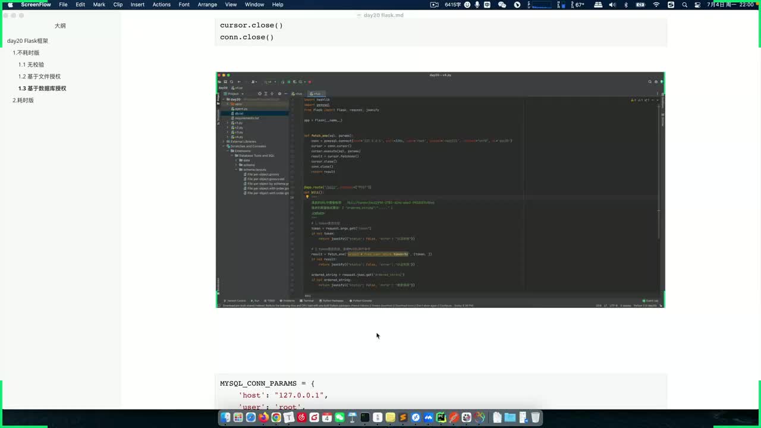761x428 pixels.
Task: Select the embedded PyCharm screenshot image
Action: 440,190
